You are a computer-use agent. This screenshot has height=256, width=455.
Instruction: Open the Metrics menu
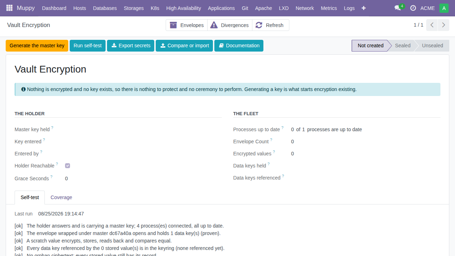click(329, 8)
